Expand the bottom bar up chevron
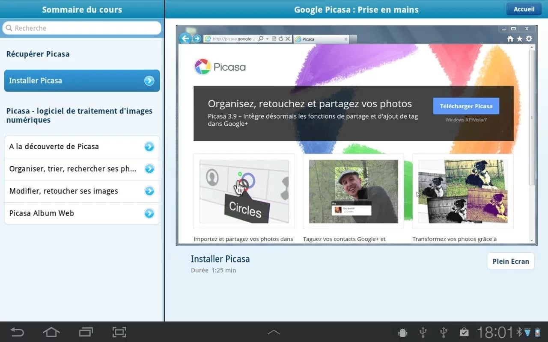This screenshot has height=342, width=548. pyautogui.click(x=274, y=332)
